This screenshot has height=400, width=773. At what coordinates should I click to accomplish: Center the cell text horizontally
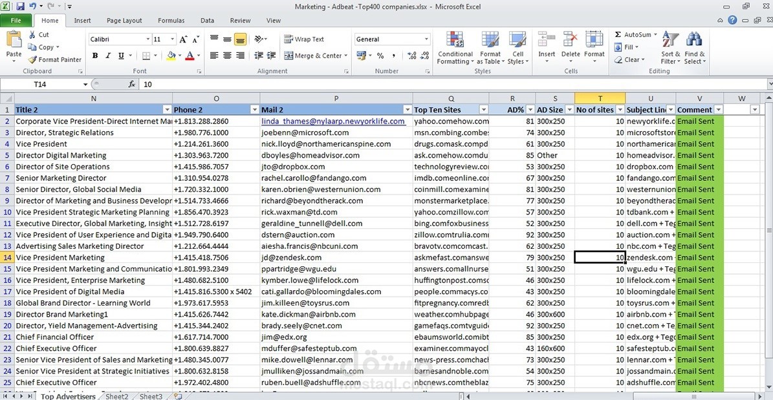(x=227, y=56)
